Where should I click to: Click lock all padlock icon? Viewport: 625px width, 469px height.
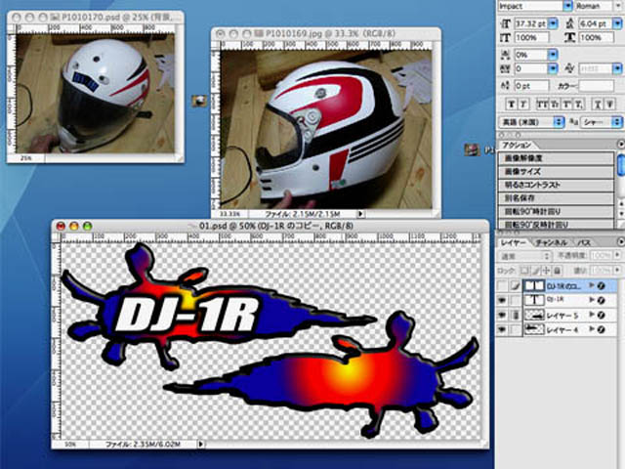pos(558,271)
